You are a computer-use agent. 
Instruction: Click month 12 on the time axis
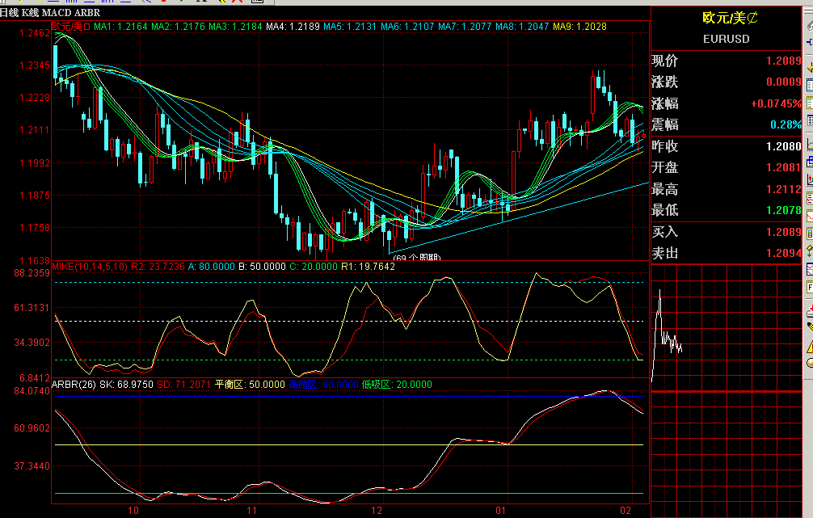(x=377, y=511)
